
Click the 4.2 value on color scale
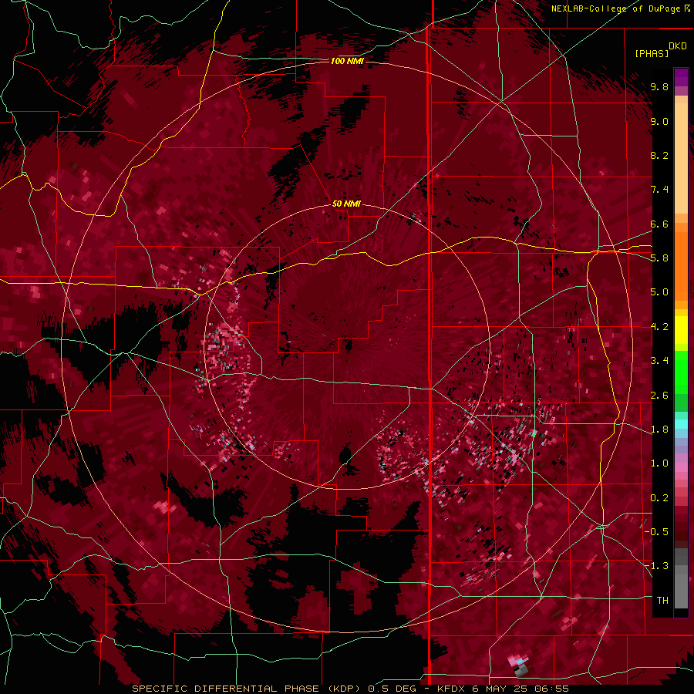(x=659, y=327)
